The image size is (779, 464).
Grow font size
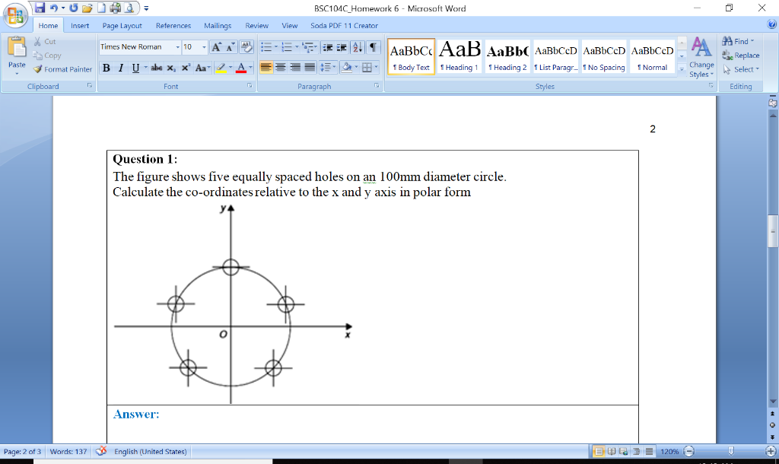coord(216,47)
